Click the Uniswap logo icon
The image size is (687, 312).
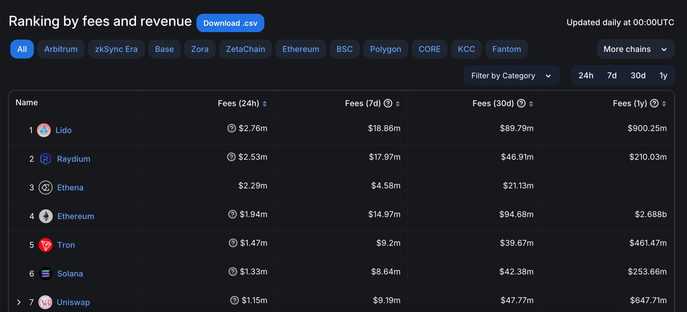(x=45, y=302)
